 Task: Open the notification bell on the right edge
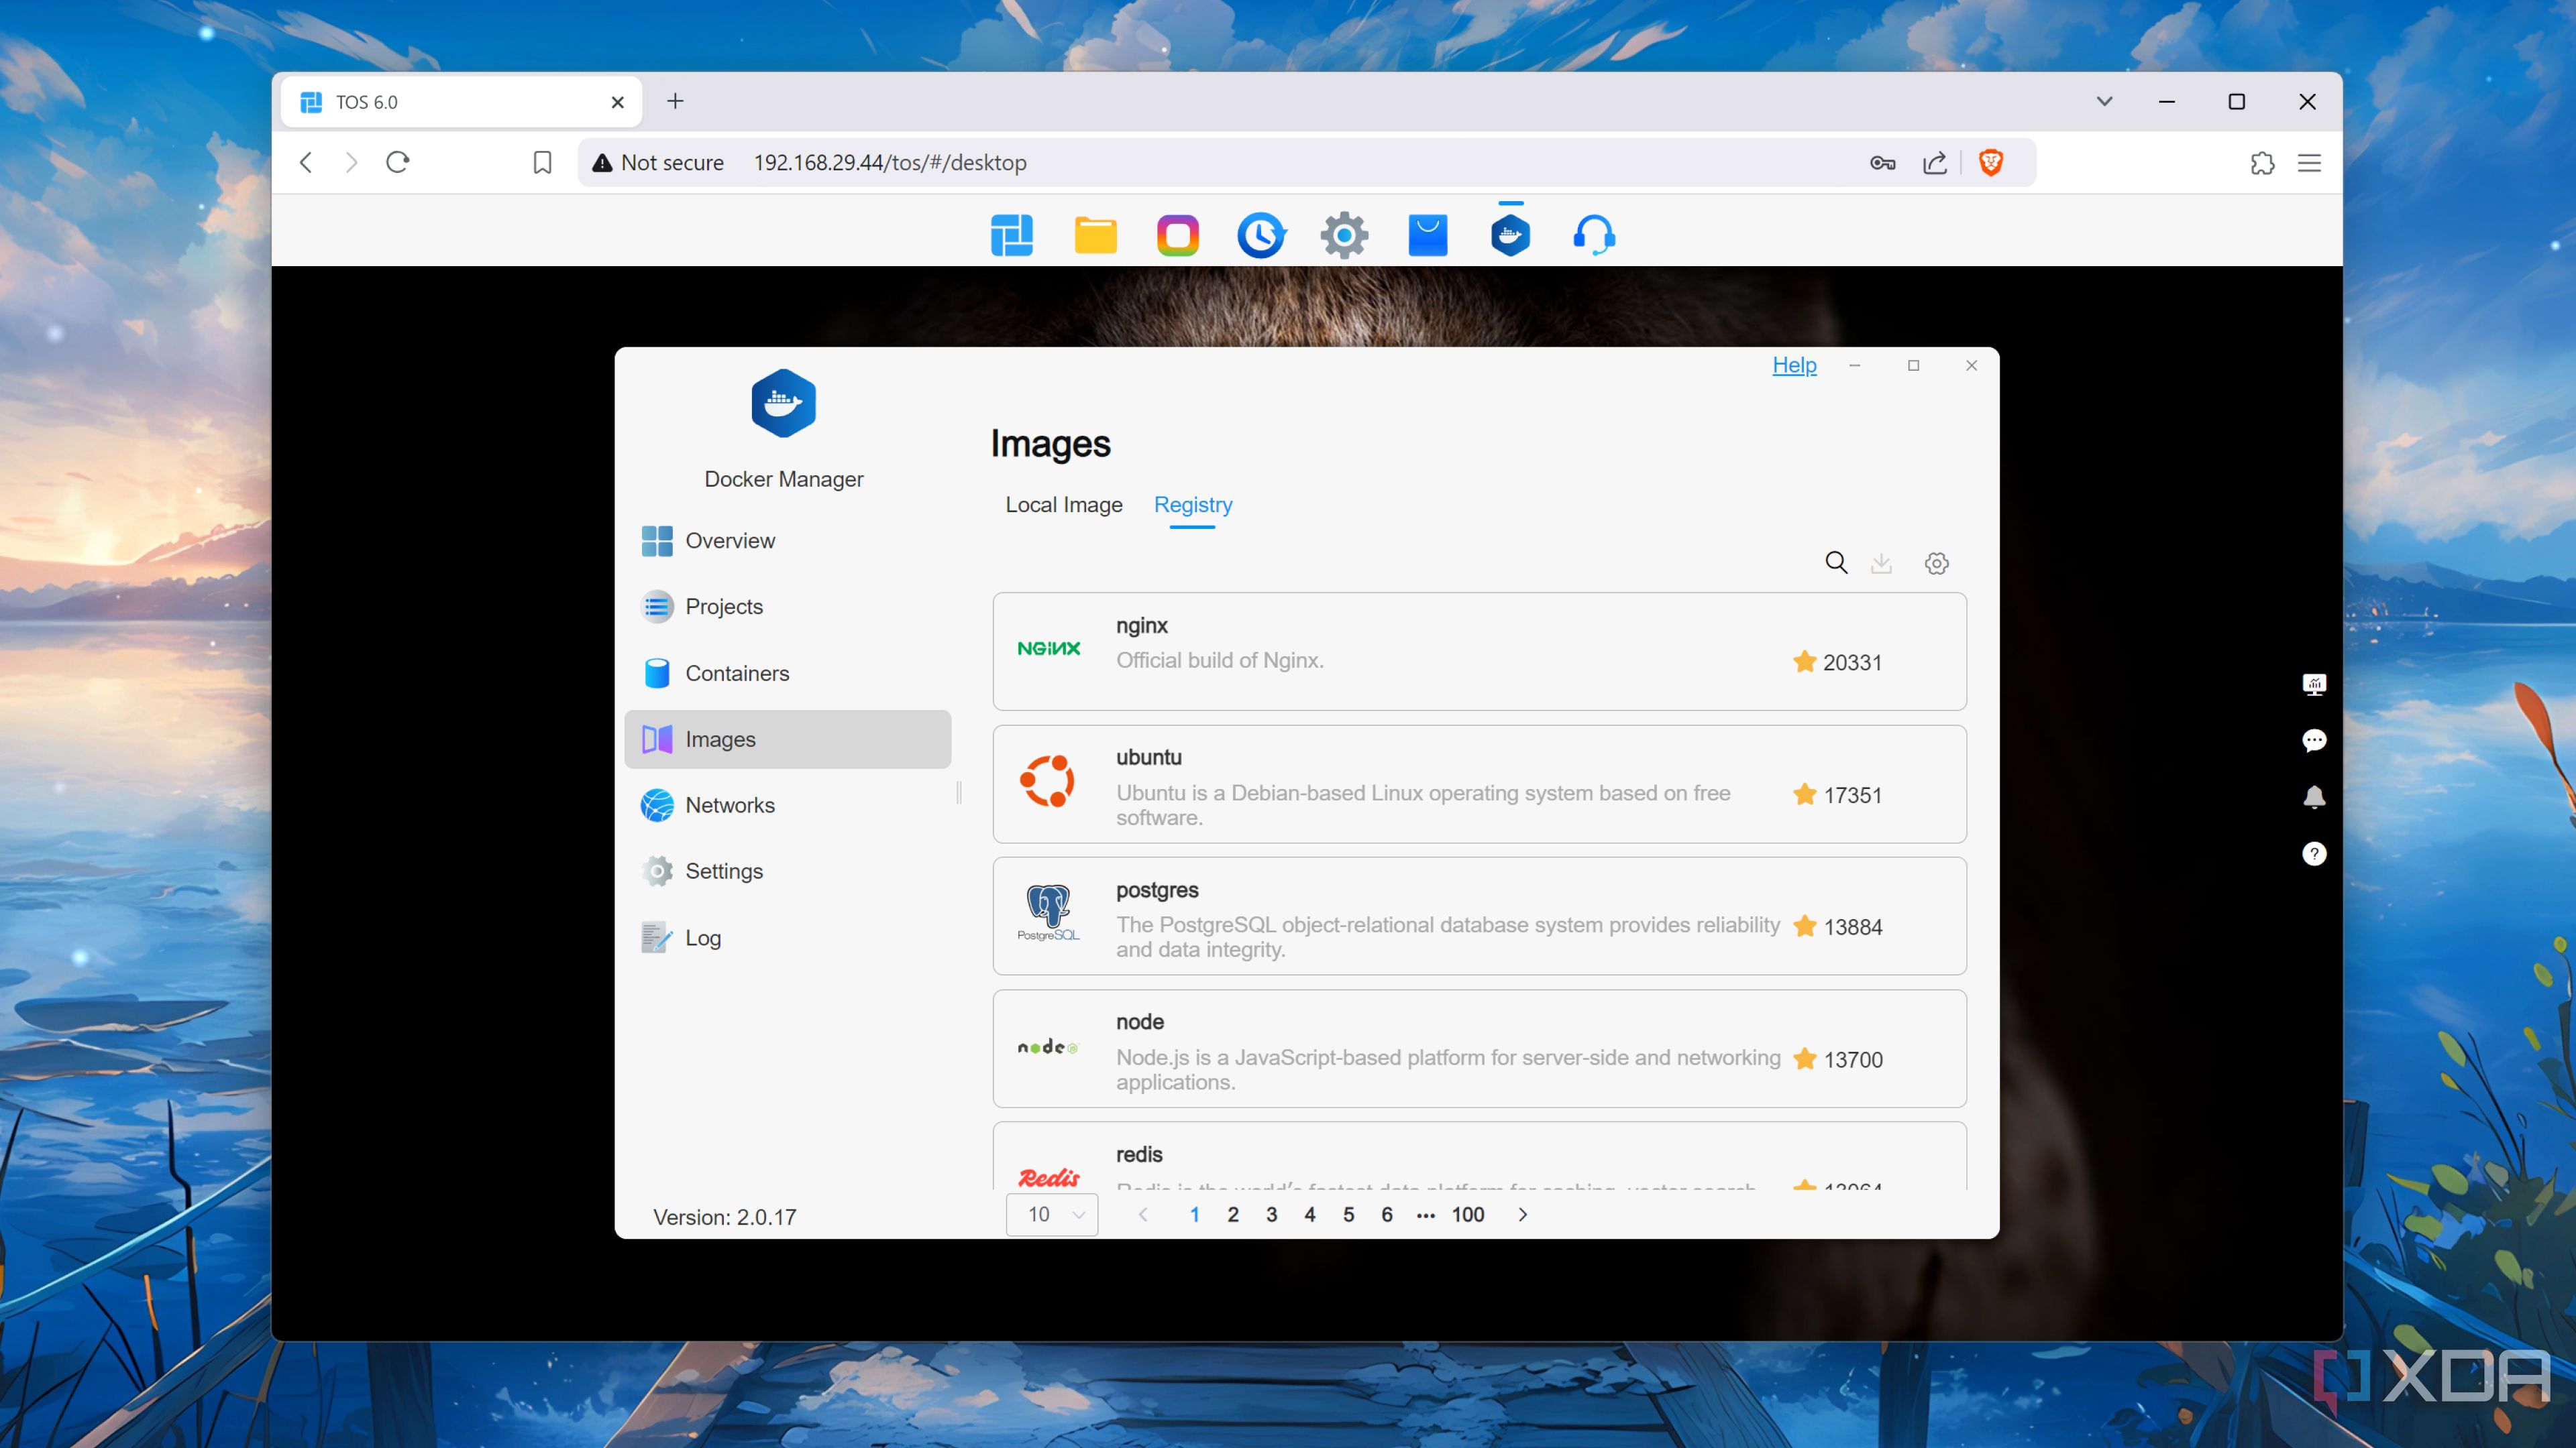point(2316,796)
